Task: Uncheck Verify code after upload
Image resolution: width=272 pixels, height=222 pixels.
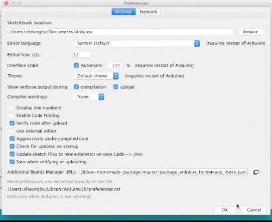Action: 12,123
